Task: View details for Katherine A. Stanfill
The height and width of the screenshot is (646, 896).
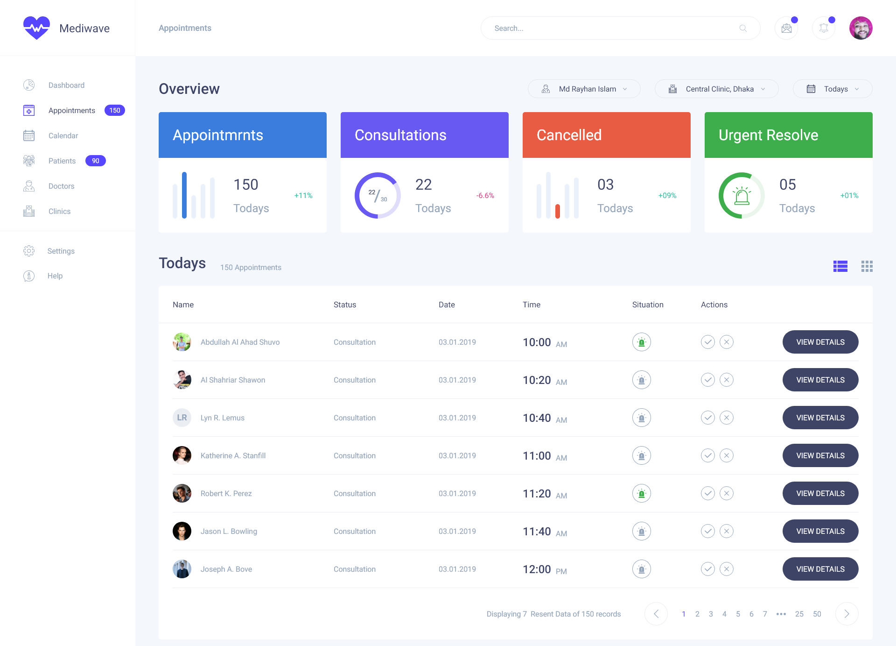Action: click(820, 455)
